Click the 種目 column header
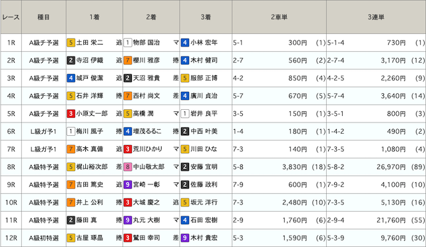Screen dimensions: 426x247 tap(43, 17)
